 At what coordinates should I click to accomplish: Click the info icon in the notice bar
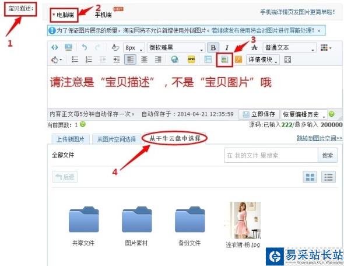pyautogui.click(x=52, y=30)
